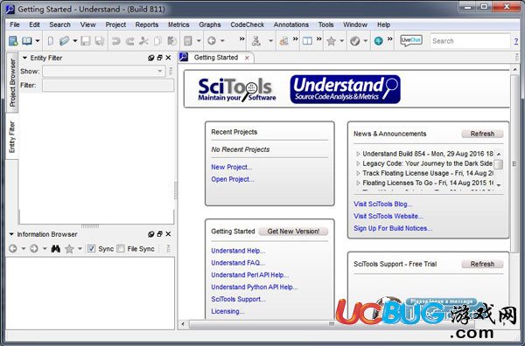Click the Cut scissors toolbar icon
The height and width of the screenshot is (346, 525).
[143, 41]
